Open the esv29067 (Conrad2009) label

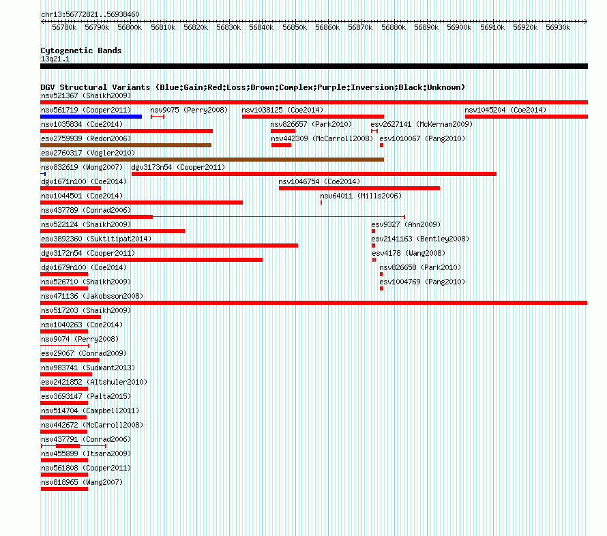pyautogui.click(x=84, y=353)
